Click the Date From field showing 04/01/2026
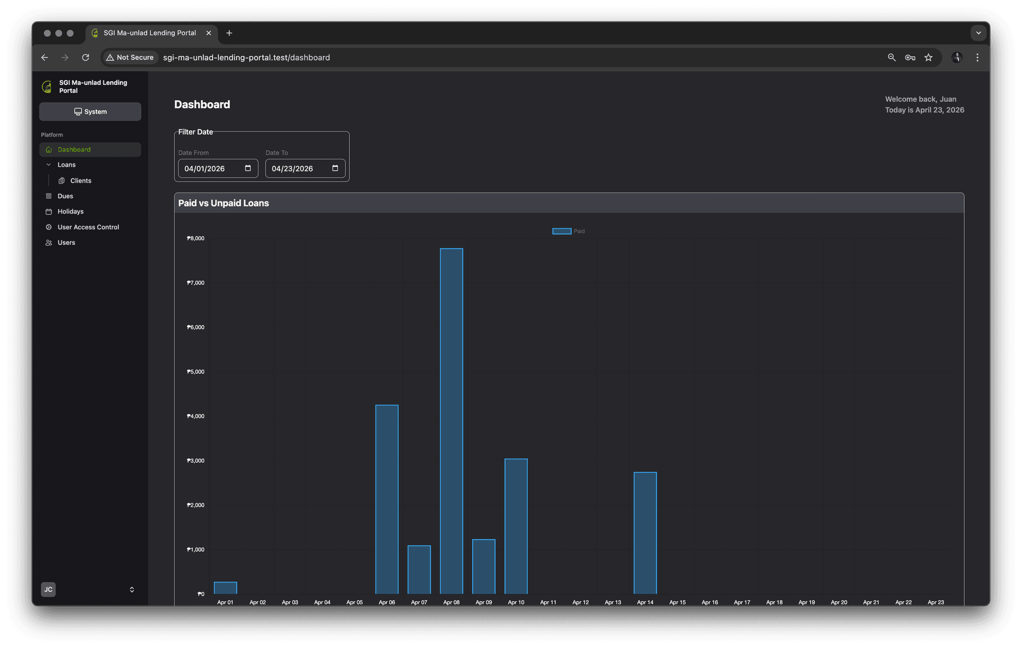The image size is (1022, 648). point(218,169)
